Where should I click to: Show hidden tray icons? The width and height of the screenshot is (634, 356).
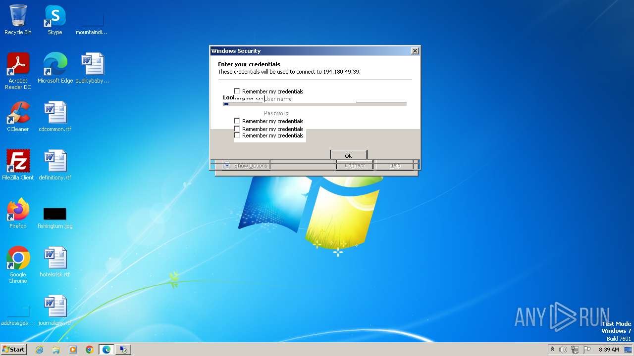coord(552,350)
